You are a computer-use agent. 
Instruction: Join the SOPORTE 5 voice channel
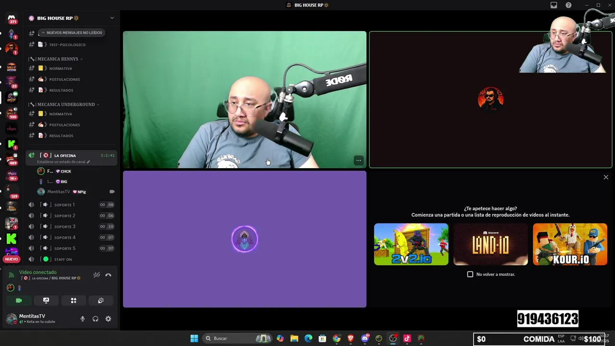(x=72, y=248)
